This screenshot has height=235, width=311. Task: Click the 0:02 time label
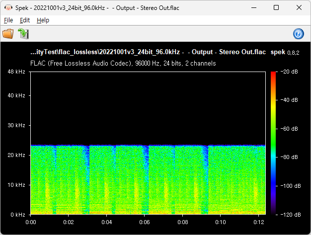(x=69, y=222)
